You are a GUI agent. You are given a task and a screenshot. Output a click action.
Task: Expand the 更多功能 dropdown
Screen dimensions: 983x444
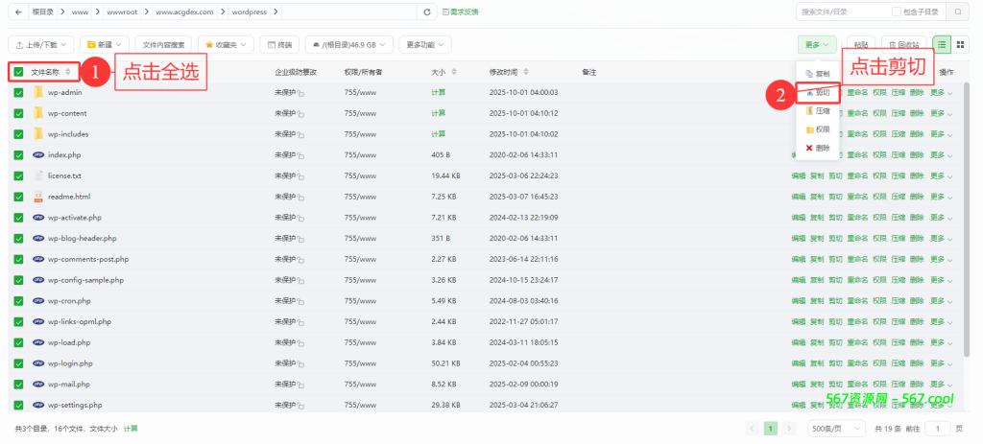coord(425,44)
